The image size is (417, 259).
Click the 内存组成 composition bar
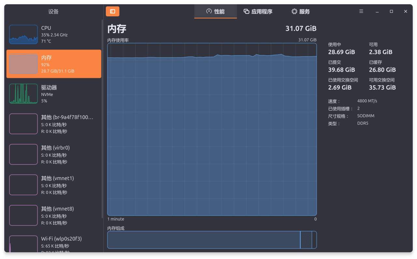tap(212, 240)
